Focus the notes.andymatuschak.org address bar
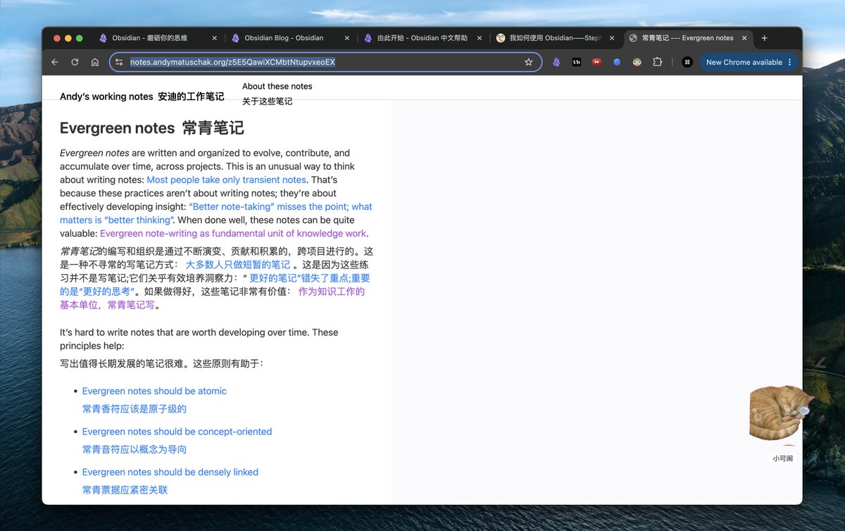 [x=324, y=62]
